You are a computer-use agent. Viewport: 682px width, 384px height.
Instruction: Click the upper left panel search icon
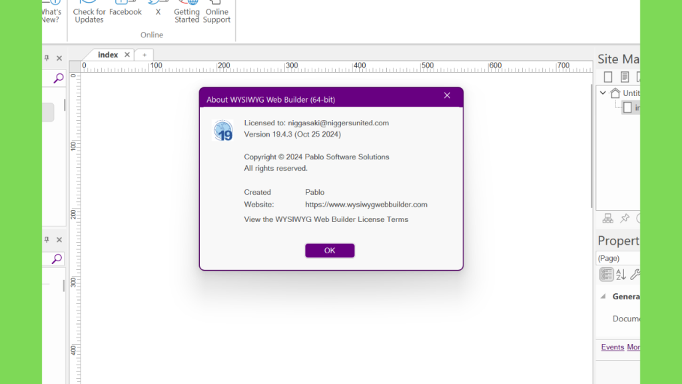tap(58, 78)
